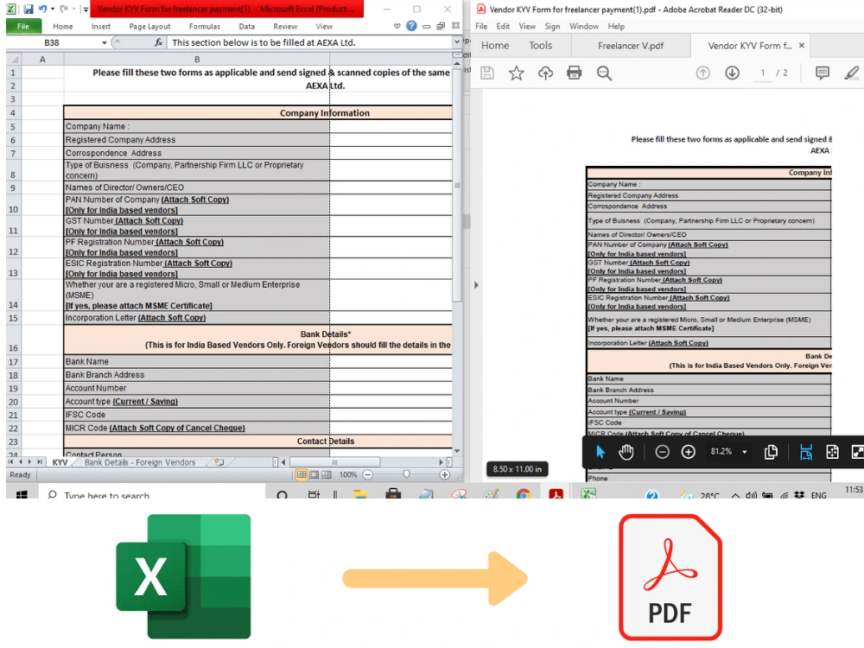The width and height of the screenshot is (864, 648).
Task: Click the Select All corner in Excel's grid
Action: [14, 59]
